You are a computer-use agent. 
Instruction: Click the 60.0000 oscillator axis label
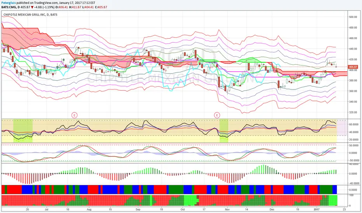(x=353, y=124)
